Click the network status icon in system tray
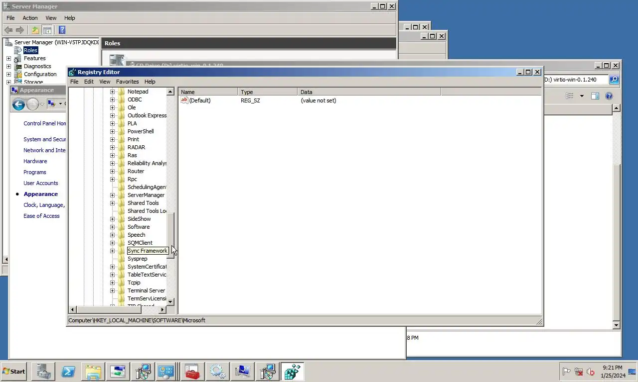This screenshot has height=382, width=638. coord(579,372)
